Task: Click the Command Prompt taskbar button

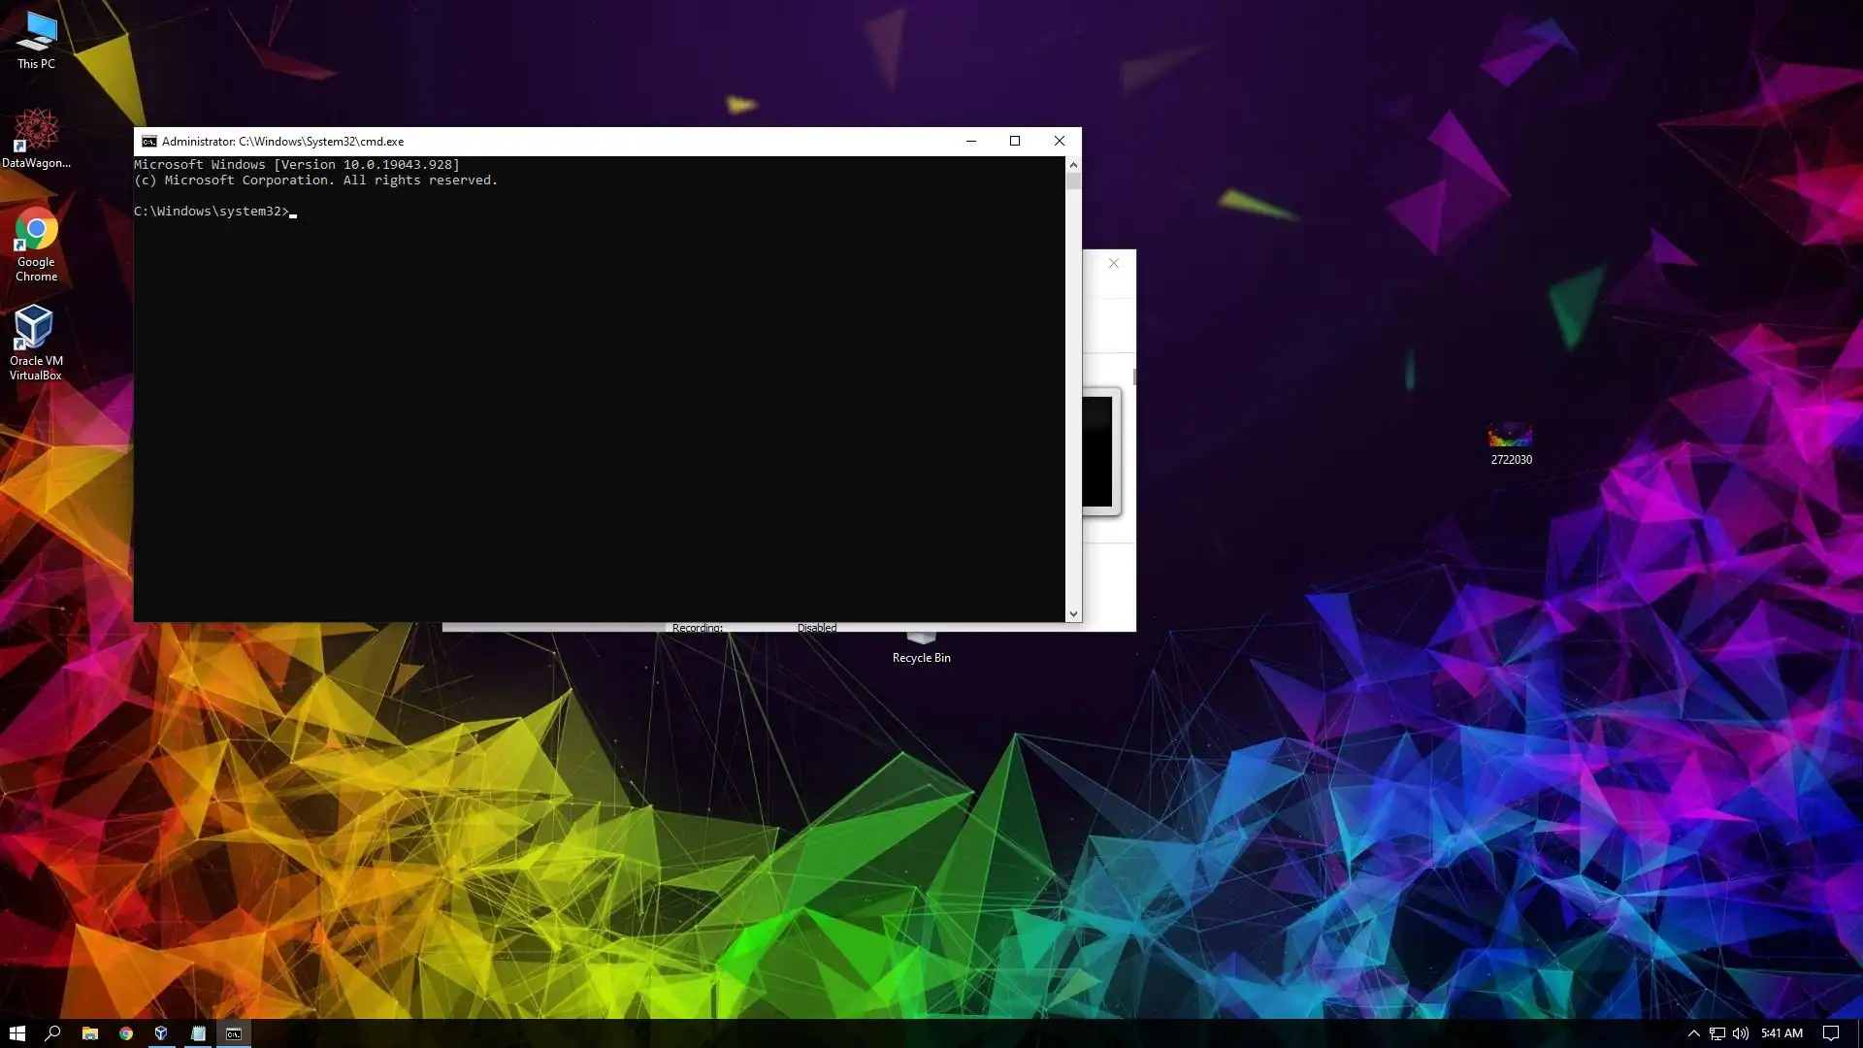Action: 234,1033
